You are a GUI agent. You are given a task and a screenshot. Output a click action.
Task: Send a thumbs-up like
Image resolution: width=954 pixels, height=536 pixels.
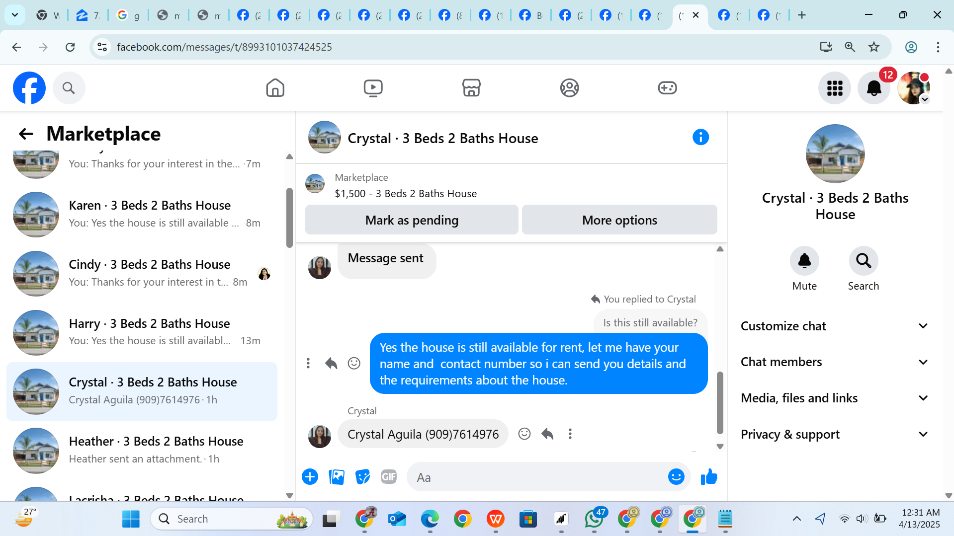709,477
